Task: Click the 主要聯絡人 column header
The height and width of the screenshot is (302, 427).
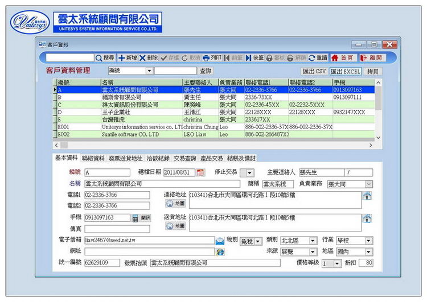Action: pos(200,82)
